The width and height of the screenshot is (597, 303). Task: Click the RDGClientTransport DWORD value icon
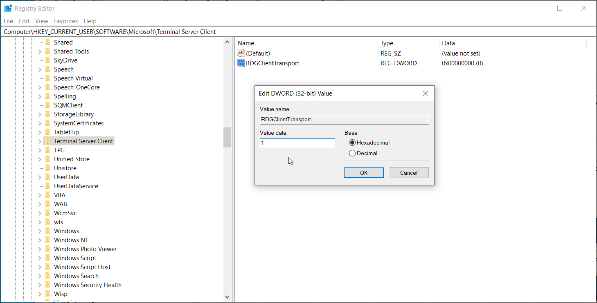(241, 63)
